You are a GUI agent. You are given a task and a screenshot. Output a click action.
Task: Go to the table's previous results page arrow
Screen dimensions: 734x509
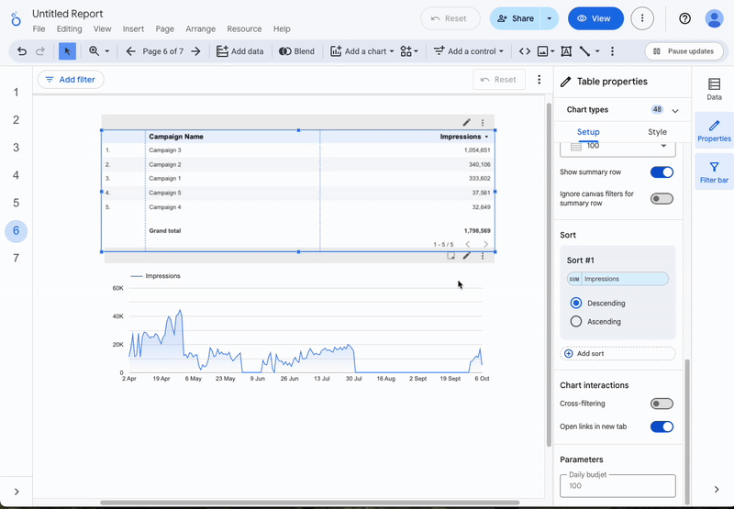click(x=467, y=244)
